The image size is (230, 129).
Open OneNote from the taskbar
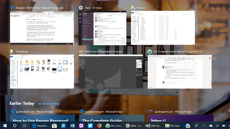coord(81,125)
